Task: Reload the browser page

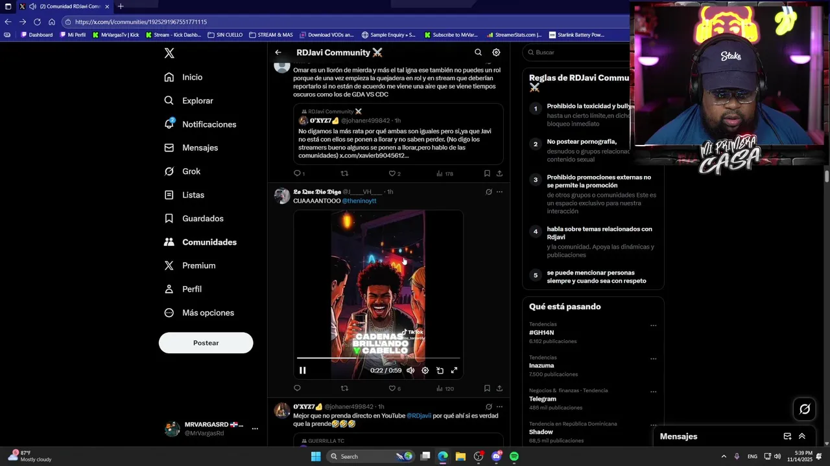Action: 37,21
